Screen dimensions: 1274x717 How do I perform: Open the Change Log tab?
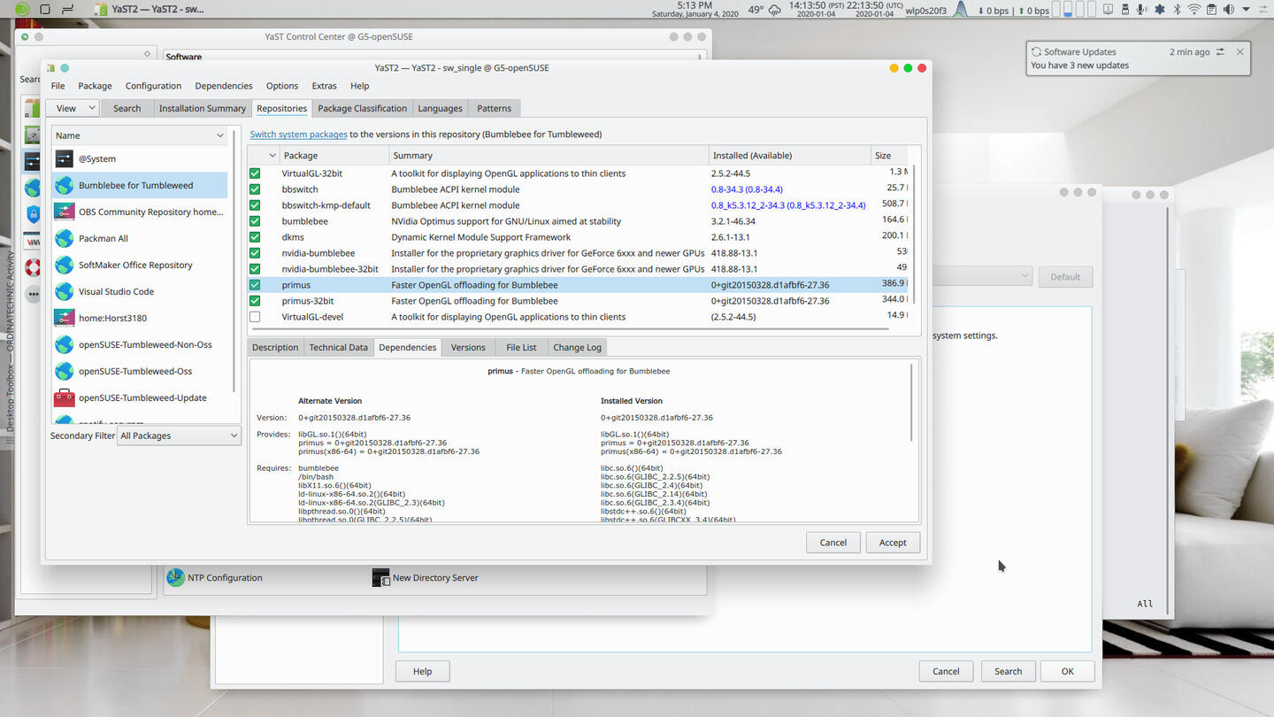pyautogui.click(x=577, y=347)
